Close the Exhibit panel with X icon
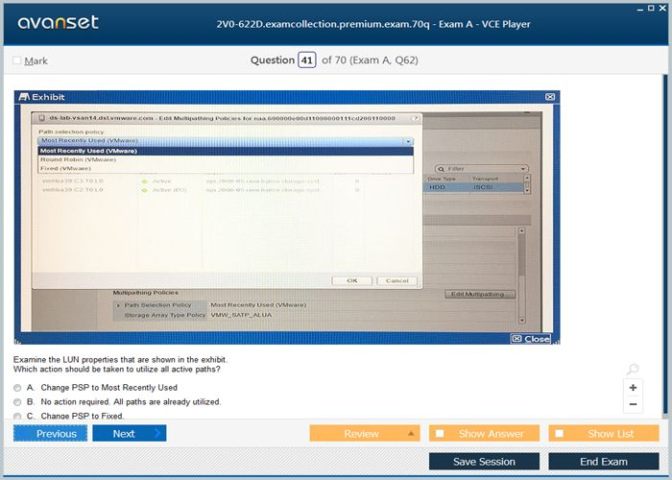This screenshot has height=480, width=672. point(549,97)
